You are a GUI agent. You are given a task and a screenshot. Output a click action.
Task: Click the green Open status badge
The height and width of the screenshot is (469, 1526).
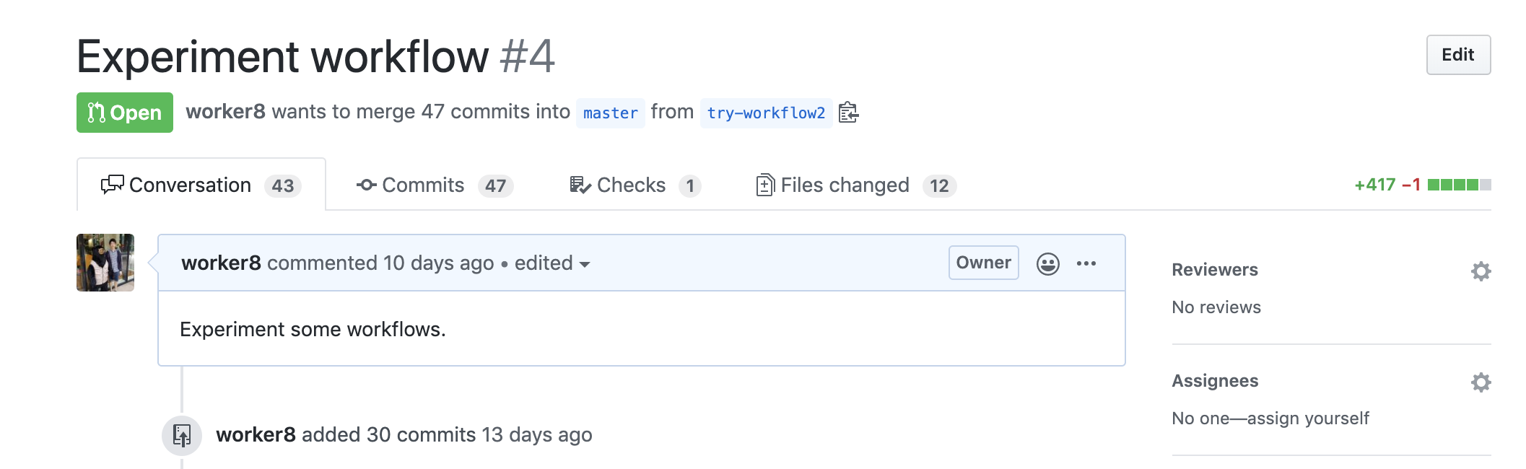[125, 113]
